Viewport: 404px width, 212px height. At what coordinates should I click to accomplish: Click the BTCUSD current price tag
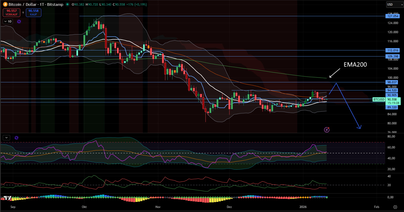pyautogui.click(x=379, y=100)
